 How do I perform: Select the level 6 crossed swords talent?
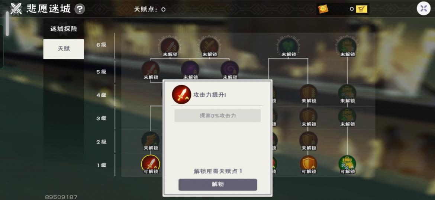coord(209,46)
